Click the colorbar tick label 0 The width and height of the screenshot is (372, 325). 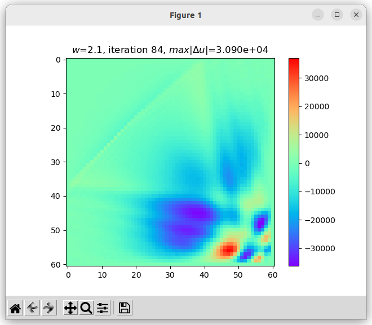pos(307,163)
